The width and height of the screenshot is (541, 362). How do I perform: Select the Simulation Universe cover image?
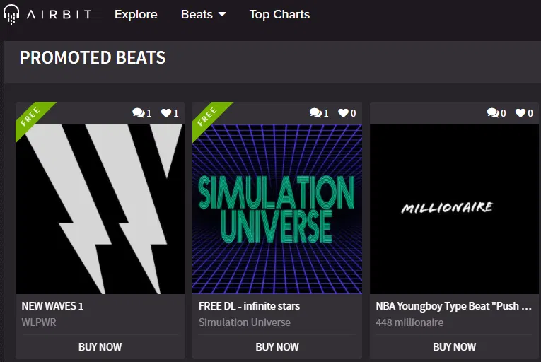277,209
